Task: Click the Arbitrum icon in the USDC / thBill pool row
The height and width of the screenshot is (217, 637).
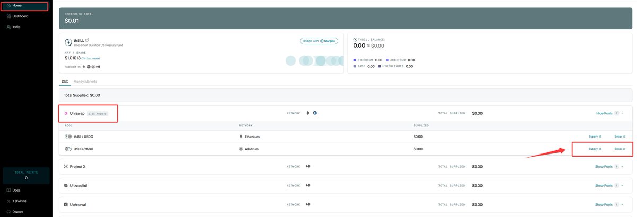Action: 242,149
